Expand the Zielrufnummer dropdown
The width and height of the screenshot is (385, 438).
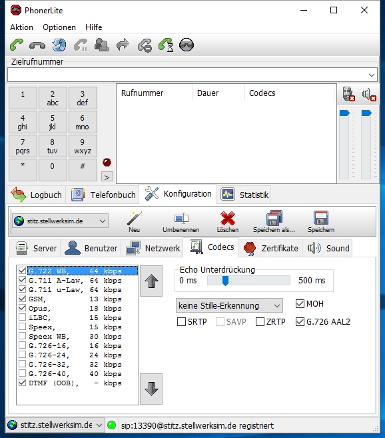[371, 75]
